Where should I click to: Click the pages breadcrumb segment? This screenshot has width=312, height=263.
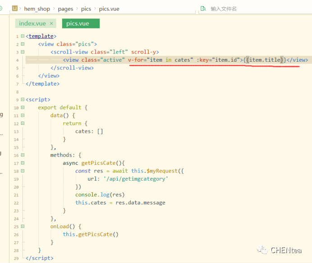(66, 9)
